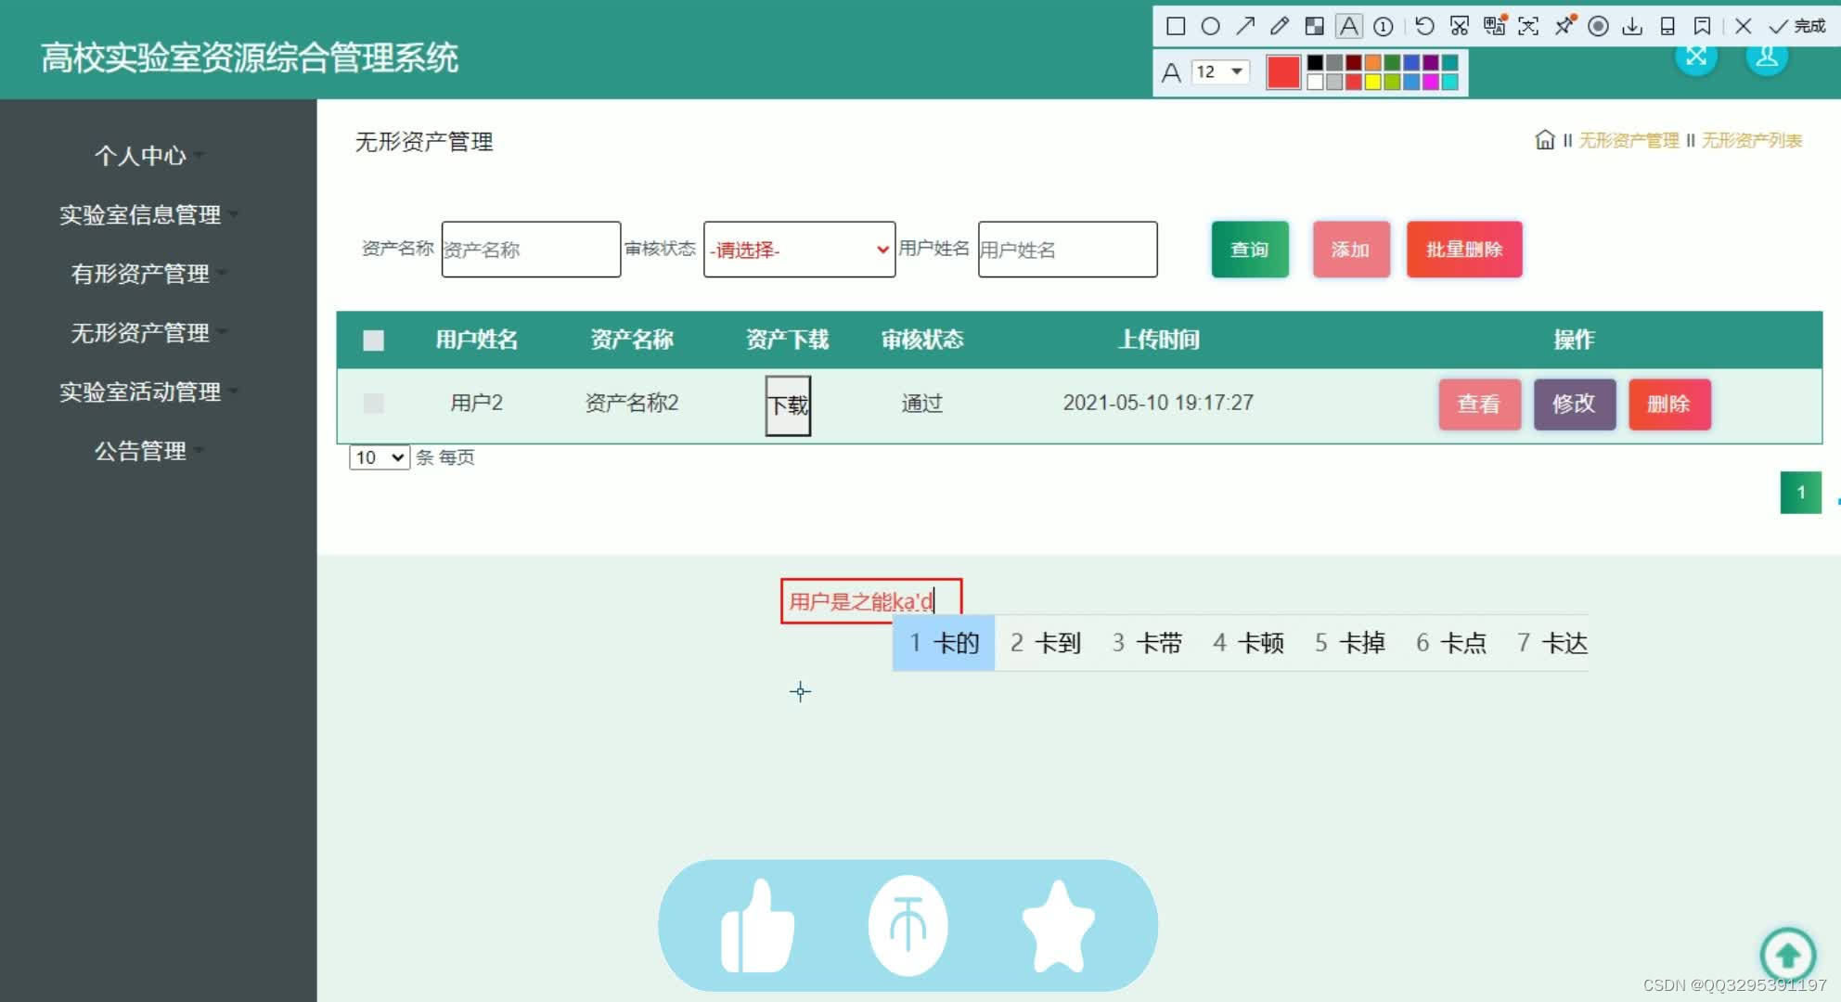Expand the 个人中心 sidebar menu

point(140,156)
